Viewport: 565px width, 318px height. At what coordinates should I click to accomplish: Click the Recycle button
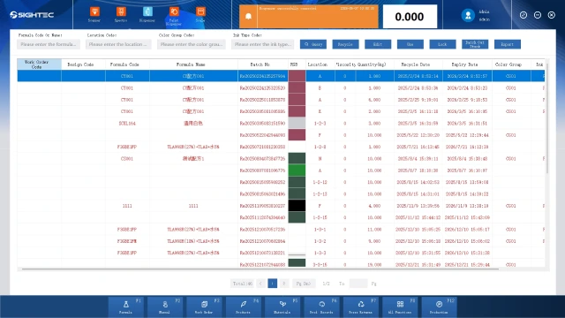pos(345,44)
